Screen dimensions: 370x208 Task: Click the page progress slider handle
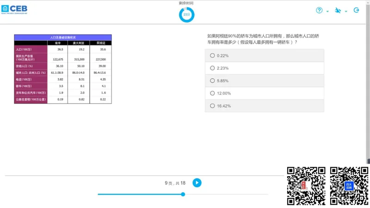pos(183,194)
